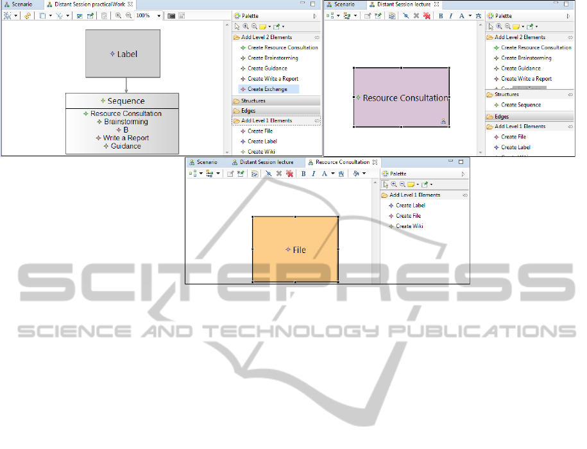Click the Arrange All icon in lecture editor toolbar

tap(332, 15)
